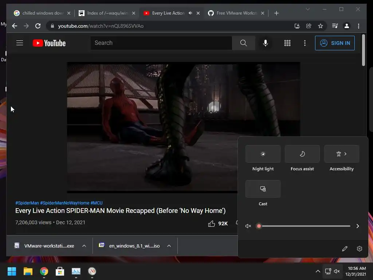Switch to 'Free VMware Workst' tab
This screenshot has width=373, height=280.
236,13
